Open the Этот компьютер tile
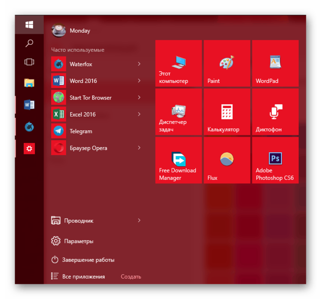 [179, 63]
